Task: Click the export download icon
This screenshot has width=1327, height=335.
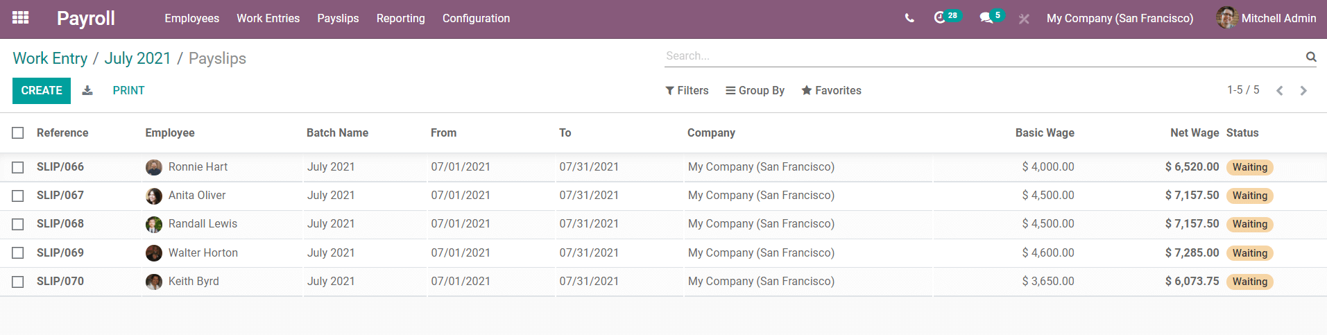Action: tap(87, 91)
